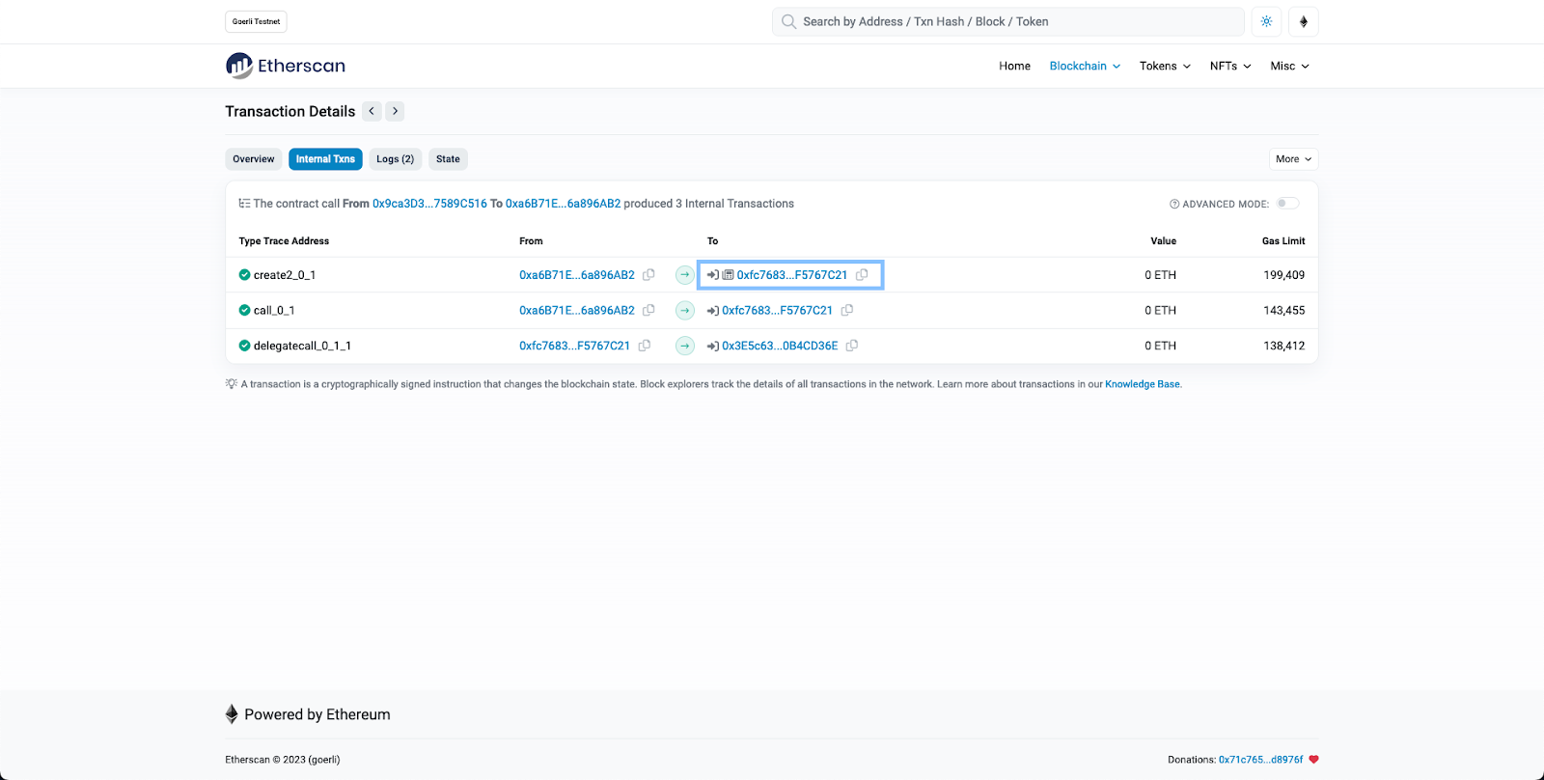This screenshot has height=780, width=1544.
Task: Copy To address 0x3E5c63...0B4CD36E
Action: click(x=852, y=346)
